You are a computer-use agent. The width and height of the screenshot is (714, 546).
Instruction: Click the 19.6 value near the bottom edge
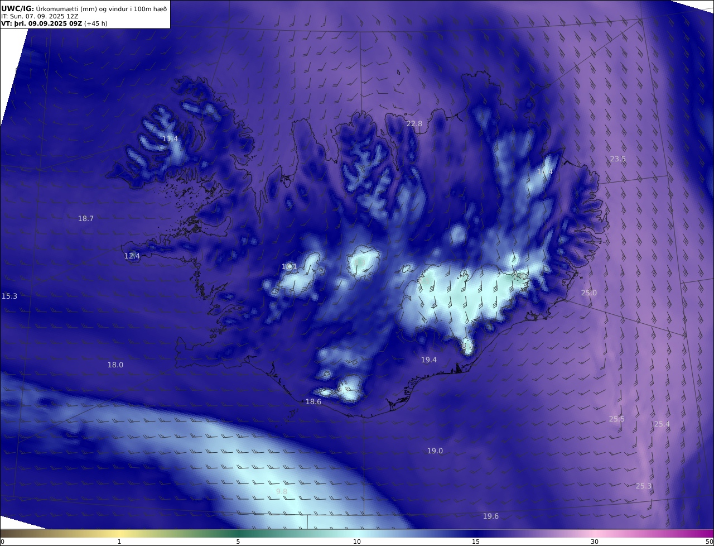tap(491, 516)
